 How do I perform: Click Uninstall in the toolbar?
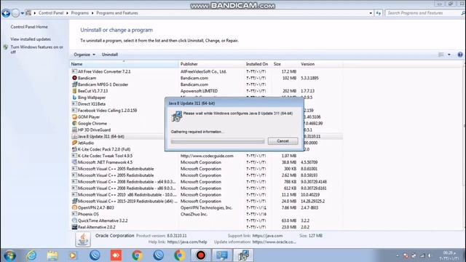[x=110, y=55]
